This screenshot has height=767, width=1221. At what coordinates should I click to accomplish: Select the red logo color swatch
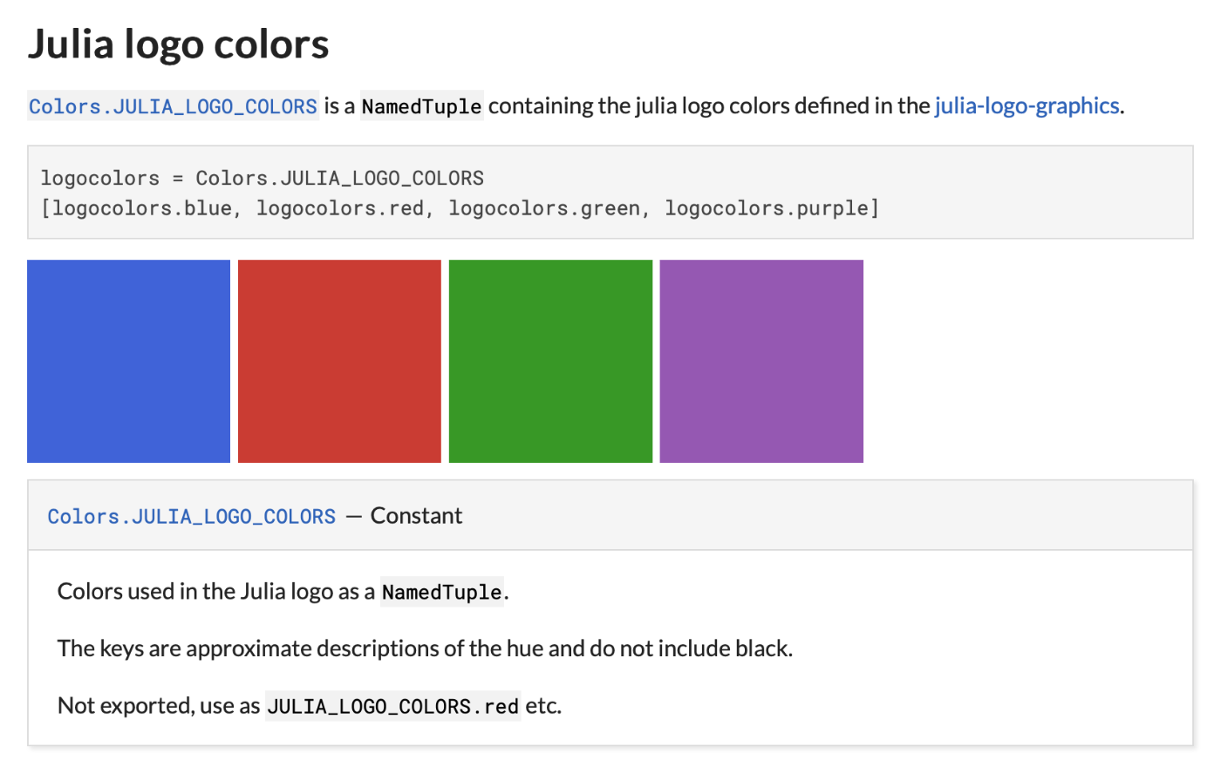click(x=339, y=361)
